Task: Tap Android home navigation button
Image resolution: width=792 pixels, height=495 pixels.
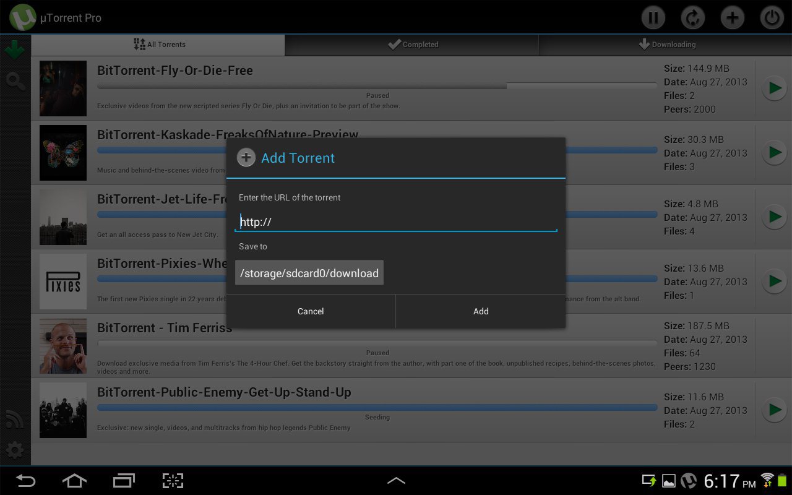Action: coord(74,481)
